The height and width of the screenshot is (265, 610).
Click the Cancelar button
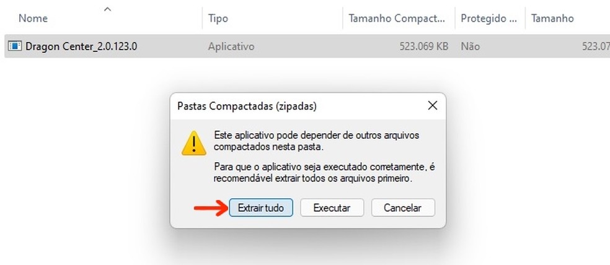click(403, 208)
